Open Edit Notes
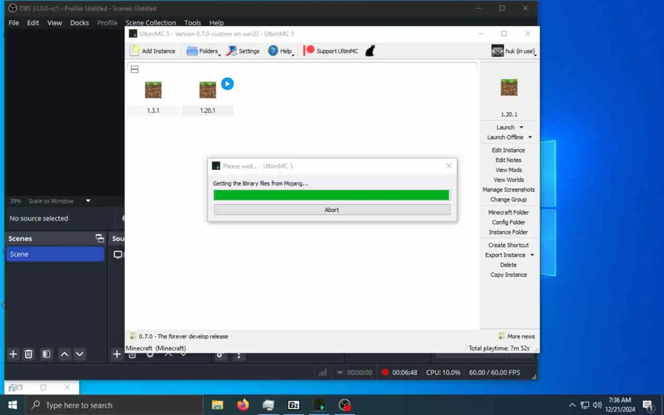 coord(508,160)
